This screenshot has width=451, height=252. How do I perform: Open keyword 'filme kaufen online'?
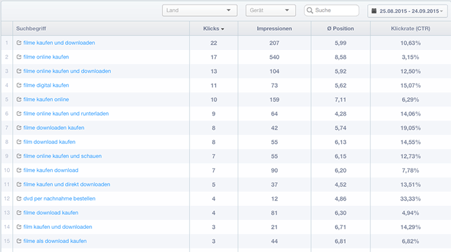(x=46, y=99)
